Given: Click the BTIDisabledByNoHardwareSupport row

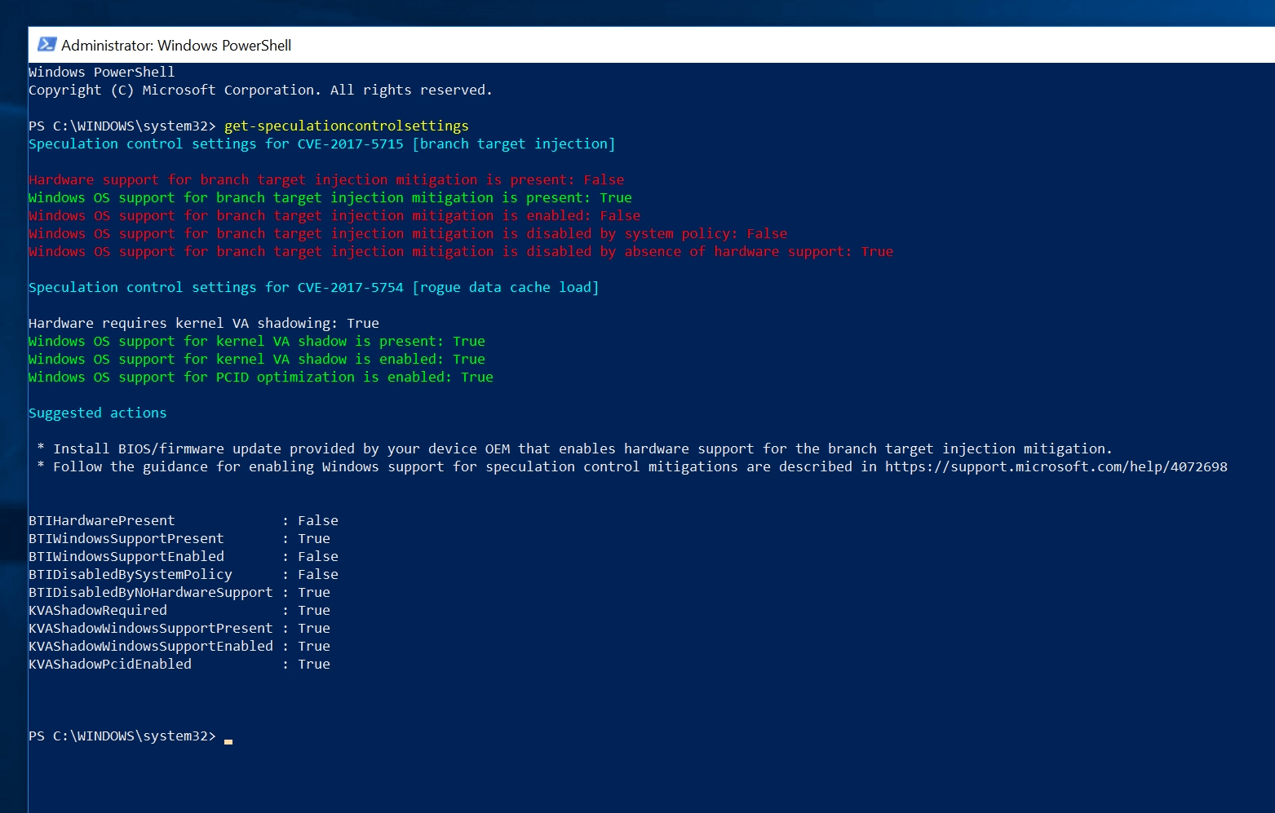Looking at the screenshot, I should [x=179, y=593].
